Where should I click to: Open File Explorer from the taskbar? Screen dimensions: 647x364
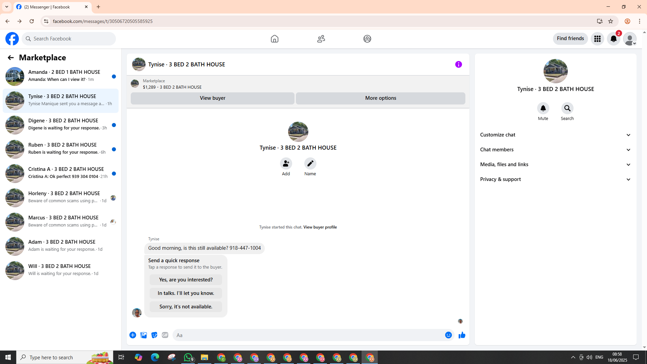tap(205, 357)
